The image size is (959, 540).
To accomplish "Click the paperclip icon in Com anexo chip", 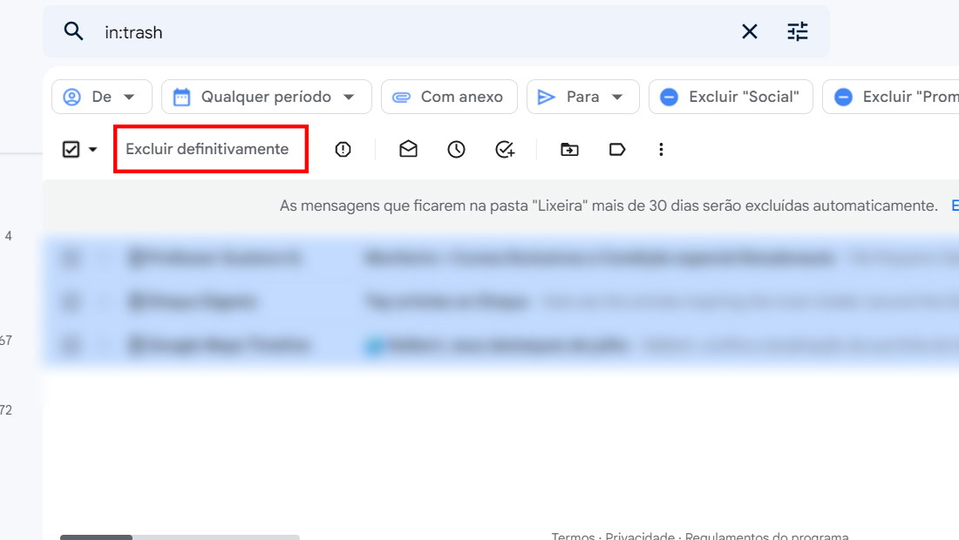I will (401, 98).
